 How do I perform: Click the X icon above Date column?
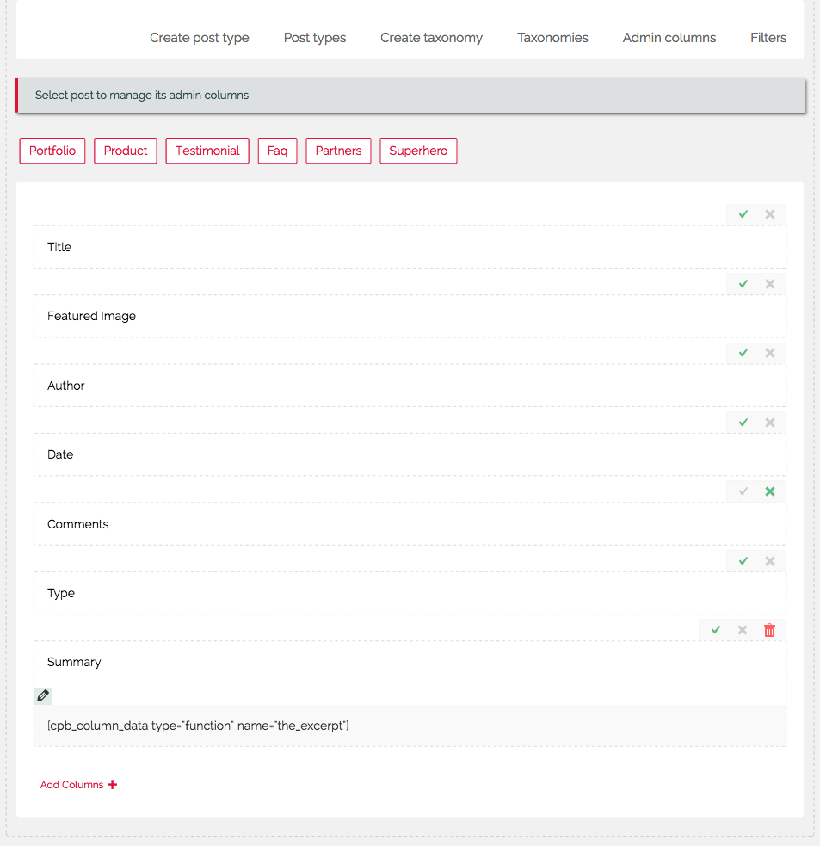pos(770,423)
